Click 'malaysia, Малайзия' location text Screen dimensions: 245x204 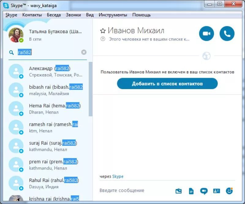pos(49,93)
